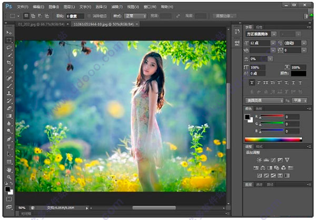Add a Brightness/Contrast adjustment
The height and width of the screenshot is (220, 316).
click(x=259, y=160)
